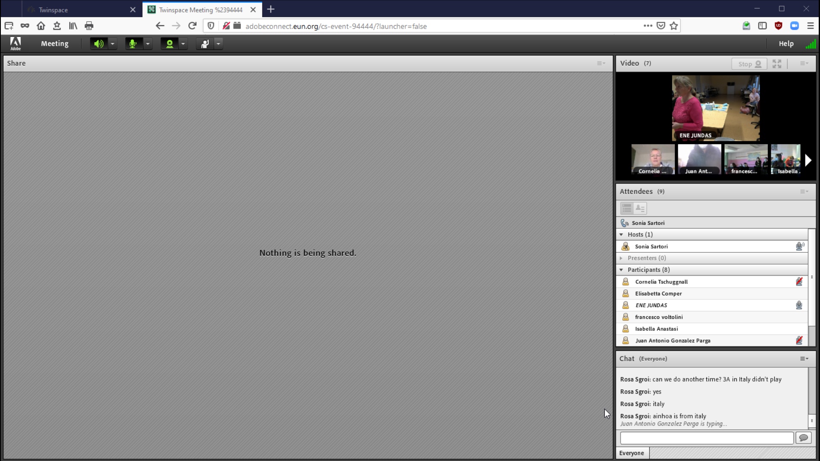
Task: Save page to Pocket icon
Action: [661, 26]
